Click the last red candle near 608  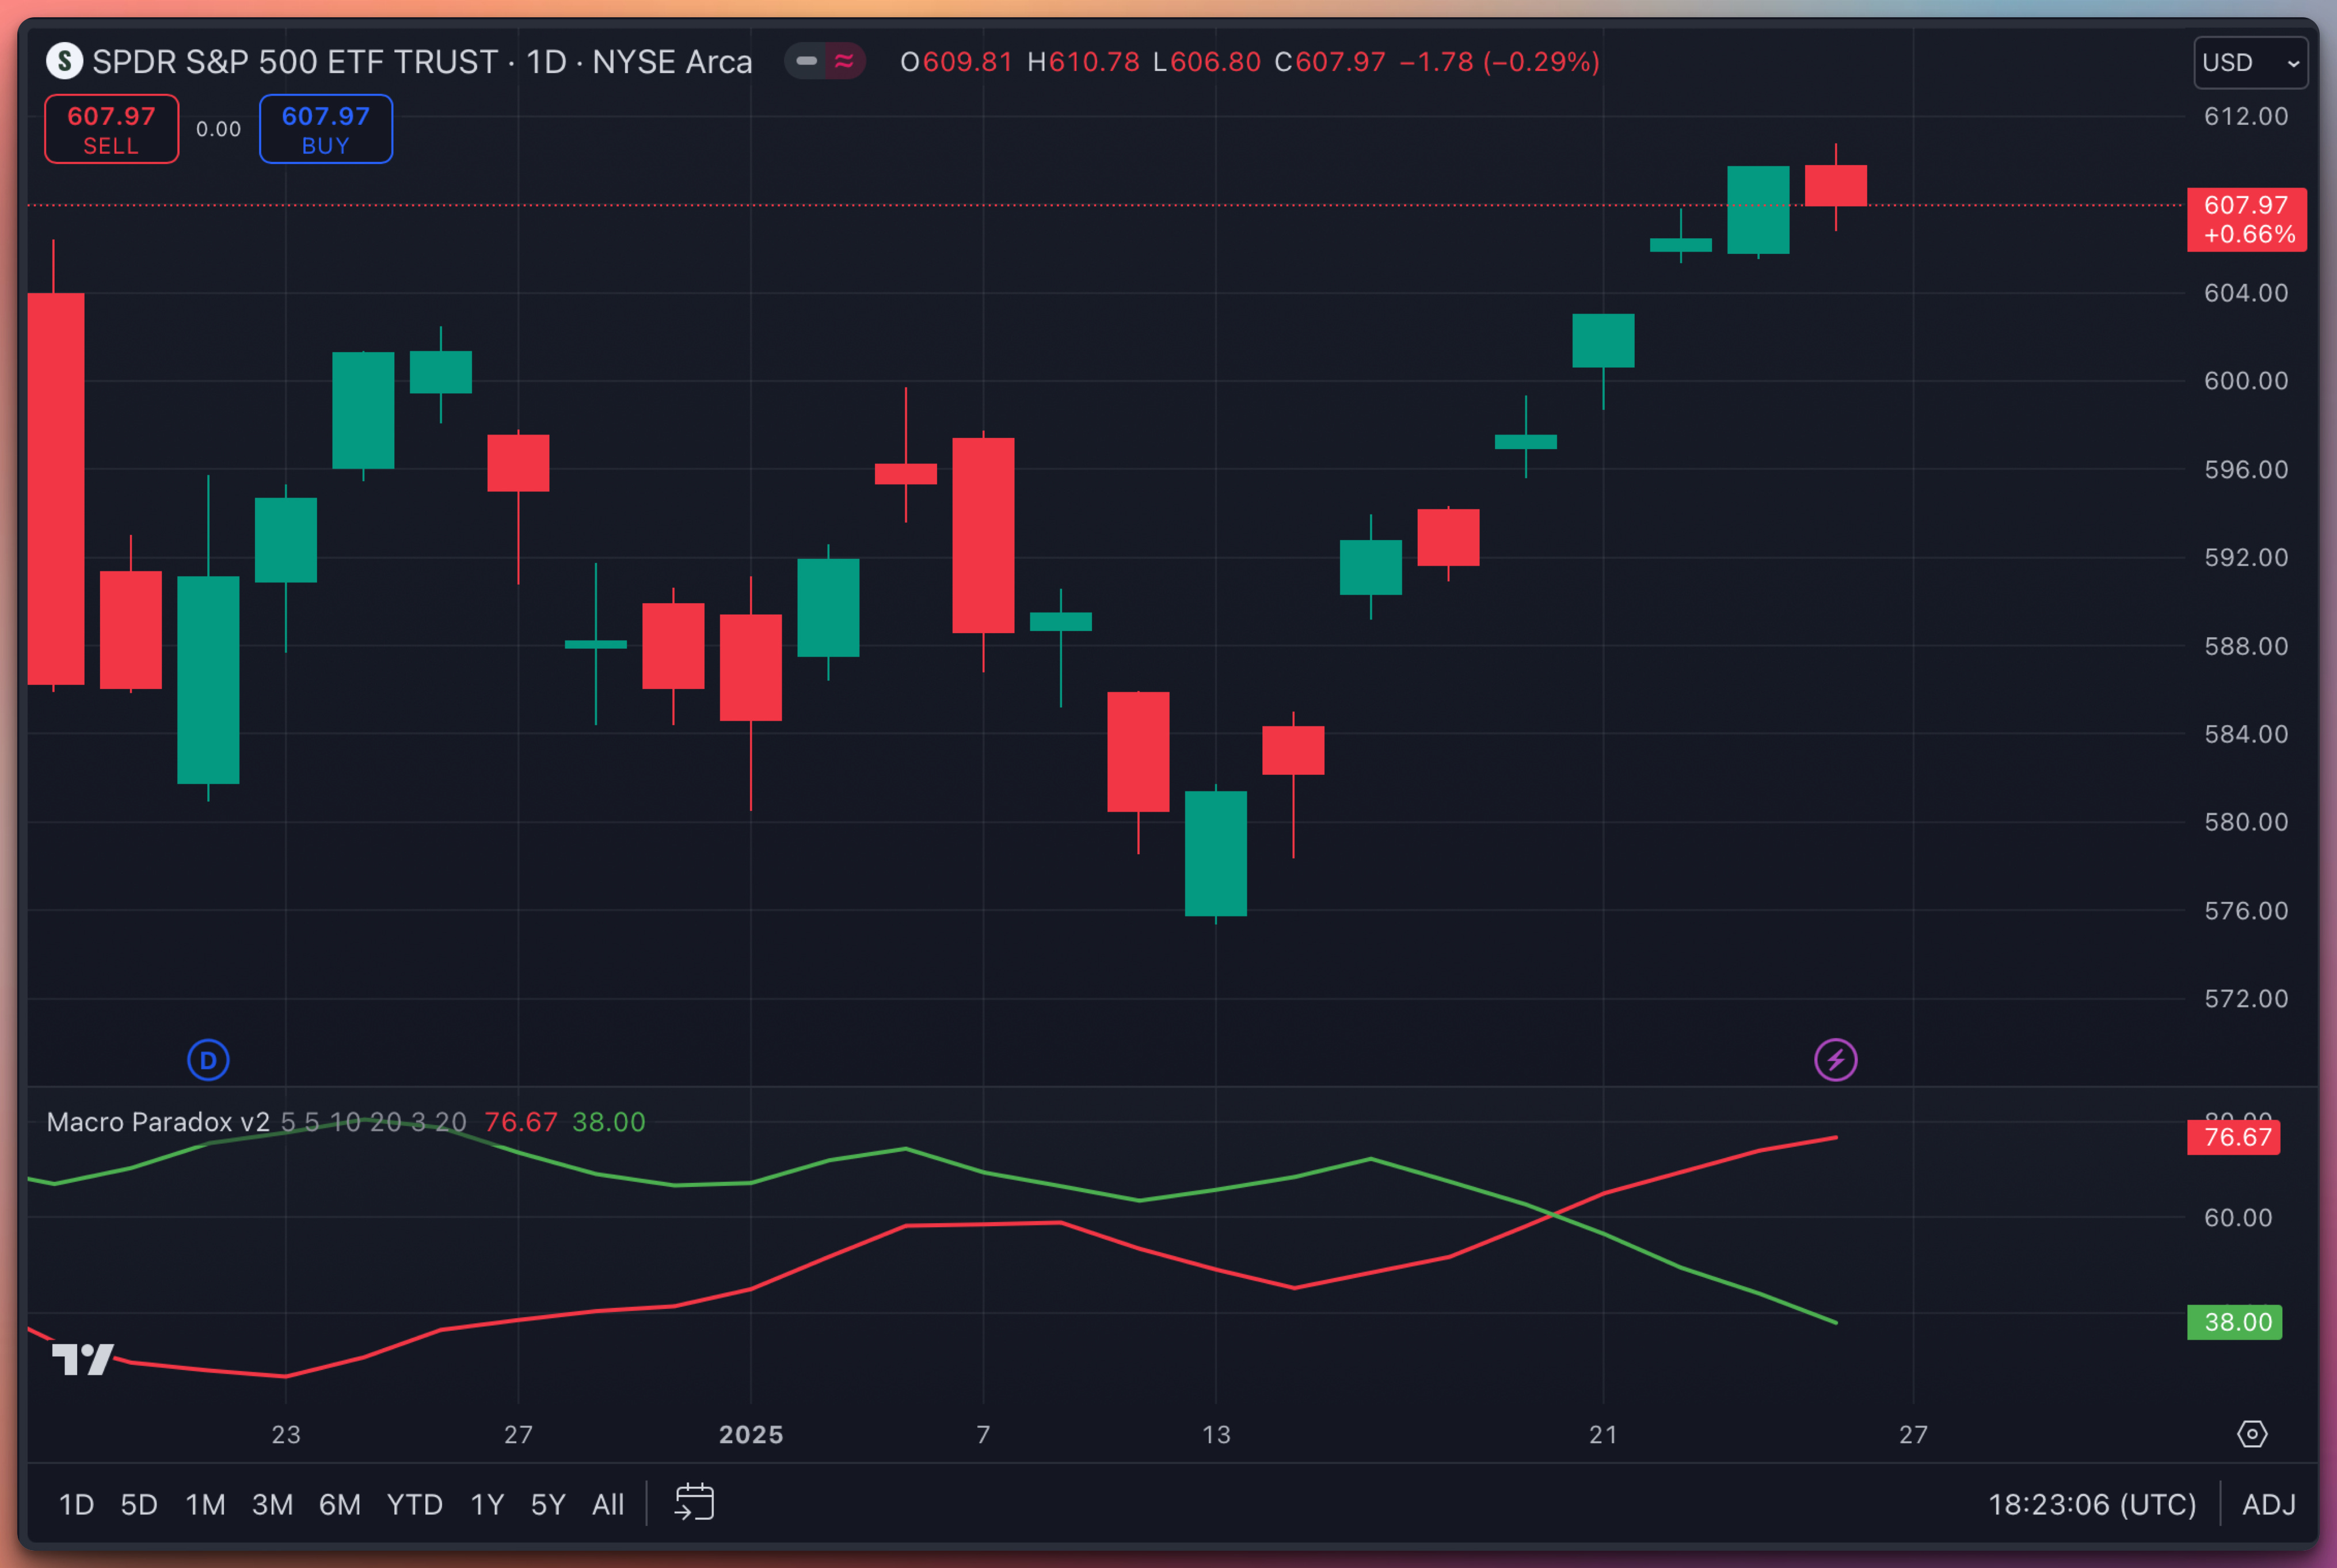click(x=1836, y=186)
